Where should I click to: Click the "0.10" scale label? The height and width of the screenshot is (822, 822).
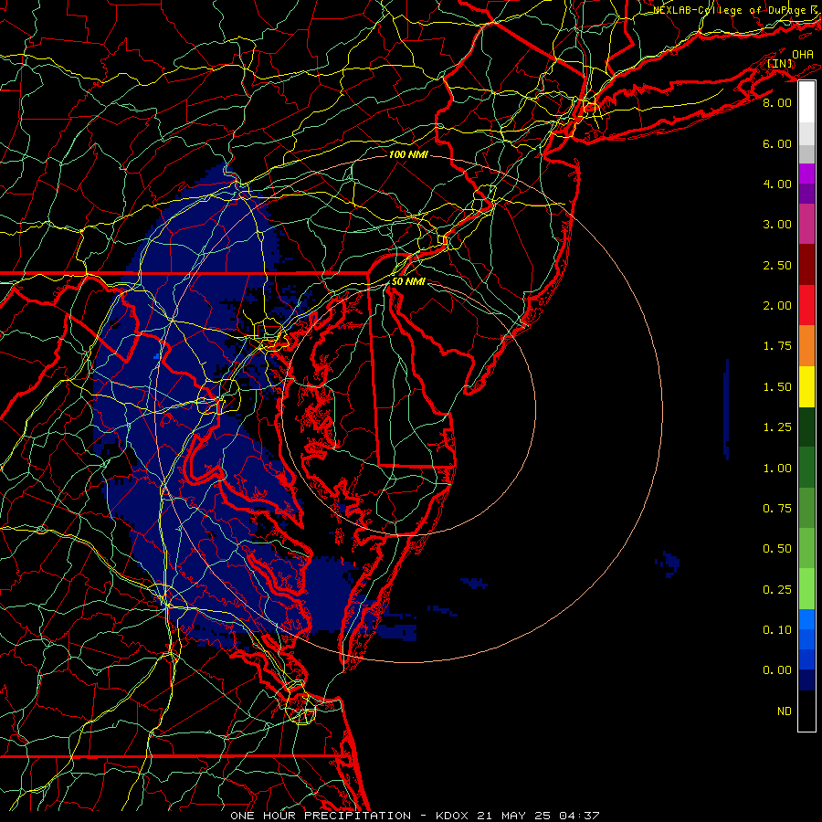point(777,630)
